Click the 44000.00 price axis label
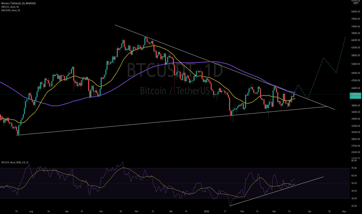Image resolution: width=362 pixels, height=214 pixels. click(x=355, y=88)
